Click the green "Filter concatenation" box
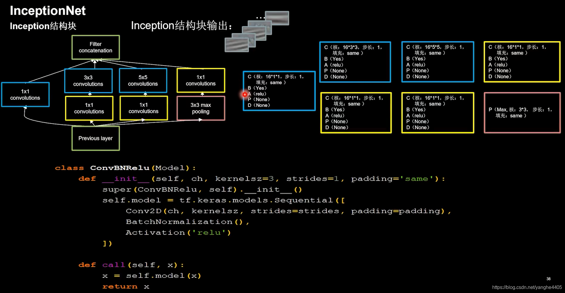This screenshot has width=565, height=293. [96, 47]
